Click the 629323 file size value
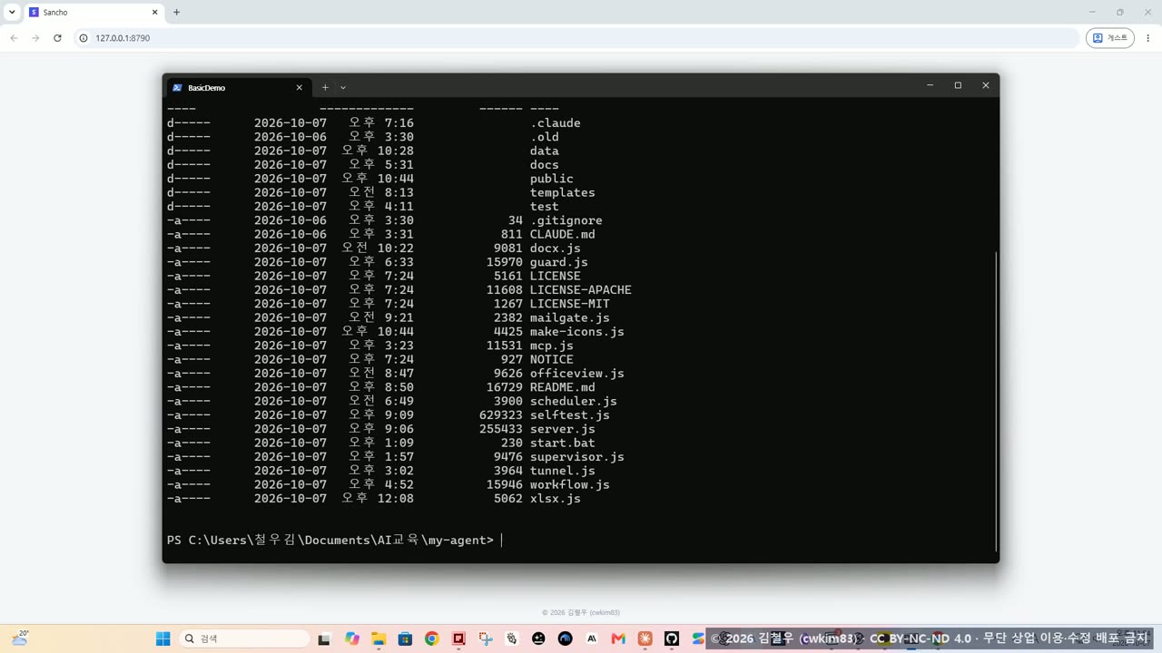This screenshot has height=653, width=1162. (x=501, y=415)
